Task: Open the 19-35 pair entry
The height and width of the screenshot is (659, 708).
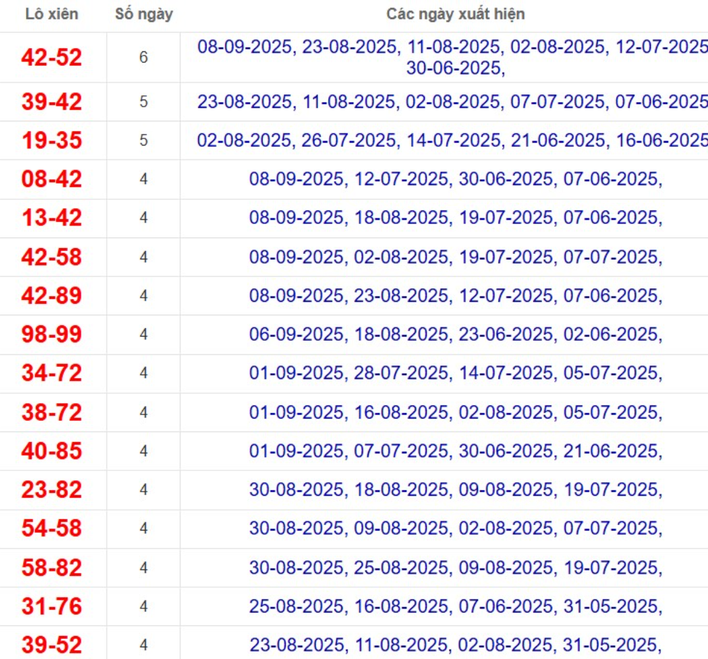Action: point(52,140)
